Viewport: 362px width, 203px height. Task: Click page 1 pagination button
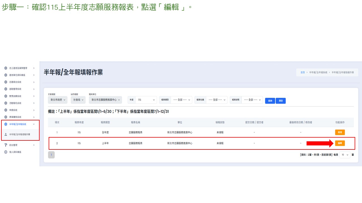tap(51, 155)
